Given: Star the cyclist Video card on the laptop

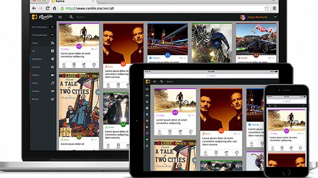Looking at the screenshot, I should pyautogui.click(x=64, y=65).
